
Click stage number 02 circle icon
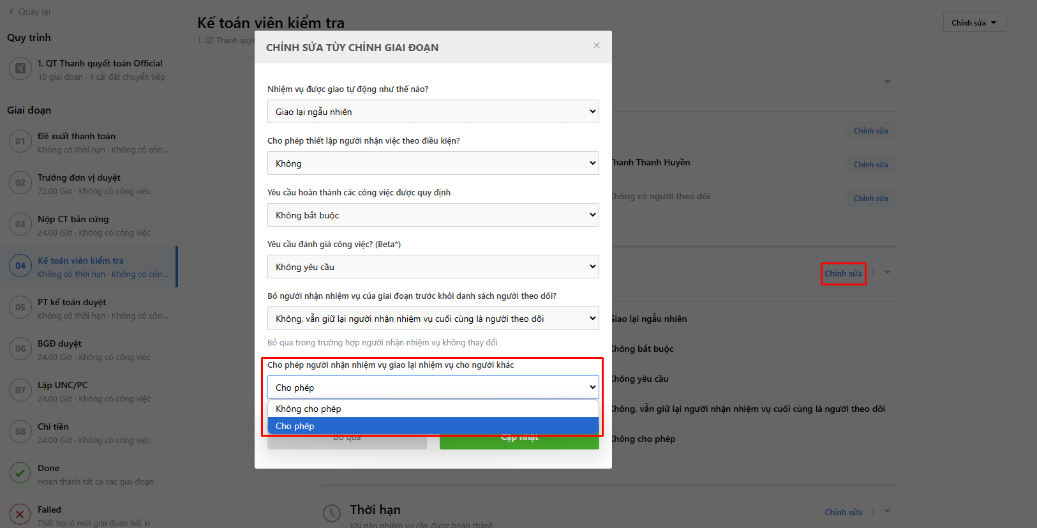pos(20,183)
